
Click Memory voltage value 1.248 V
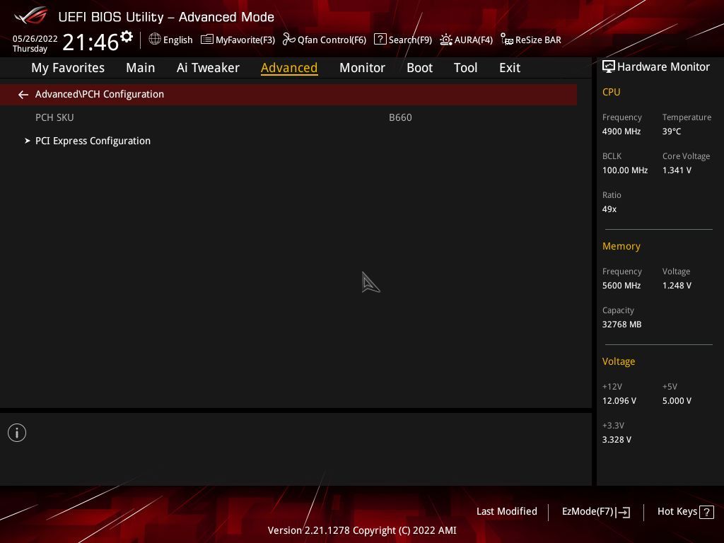[677, 286]
